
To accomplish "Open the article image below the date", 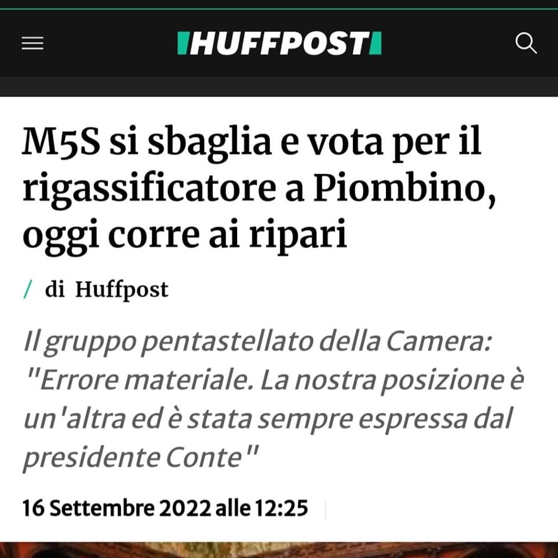I will click(x=279, y=550).
